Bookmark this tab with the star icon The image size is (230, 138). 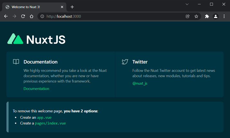point(196,16)
